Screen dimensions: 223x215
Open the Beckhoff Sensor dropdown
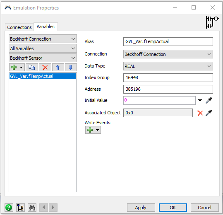click(x=43, y=58)
